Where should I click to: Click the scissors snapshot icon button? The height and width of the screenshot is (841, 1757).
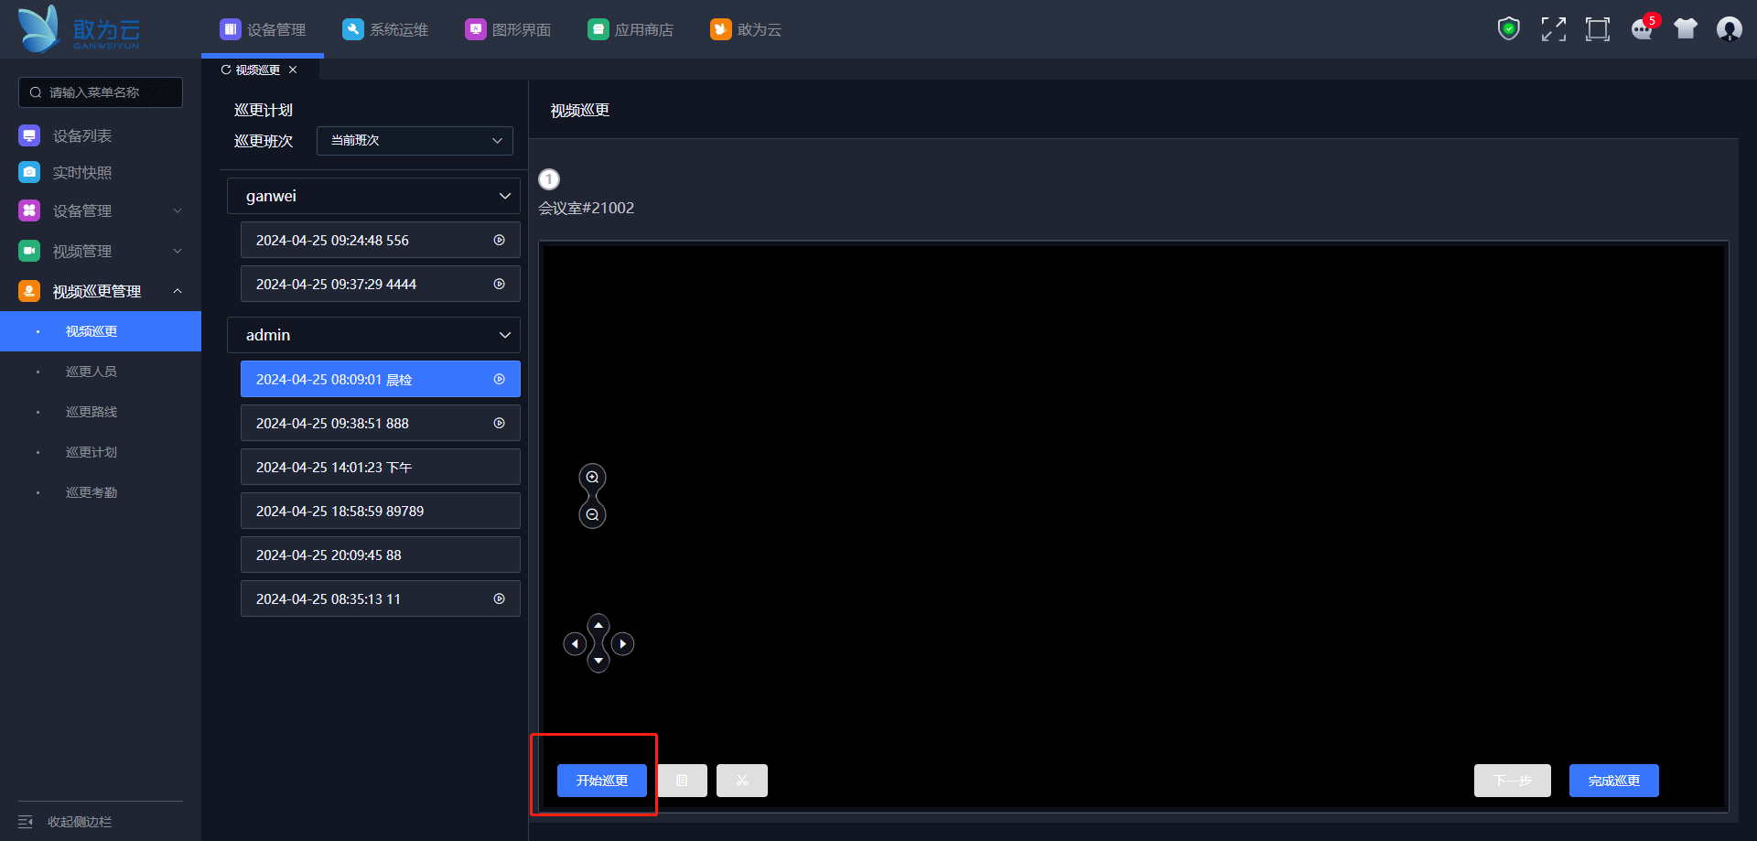(742, 781)
